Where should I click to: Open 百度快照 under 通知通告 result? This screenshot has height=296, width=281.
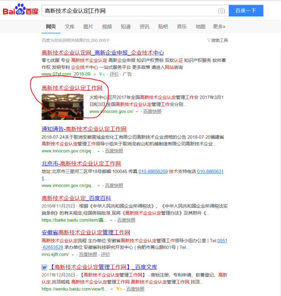click(114, 151)
